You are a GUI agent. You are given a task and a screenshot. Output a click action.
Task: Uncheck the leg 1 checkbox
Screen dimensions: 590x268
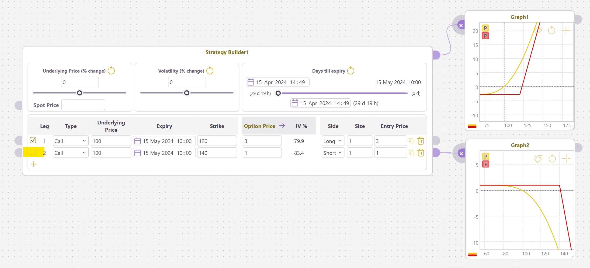click(x=33, y=140)
